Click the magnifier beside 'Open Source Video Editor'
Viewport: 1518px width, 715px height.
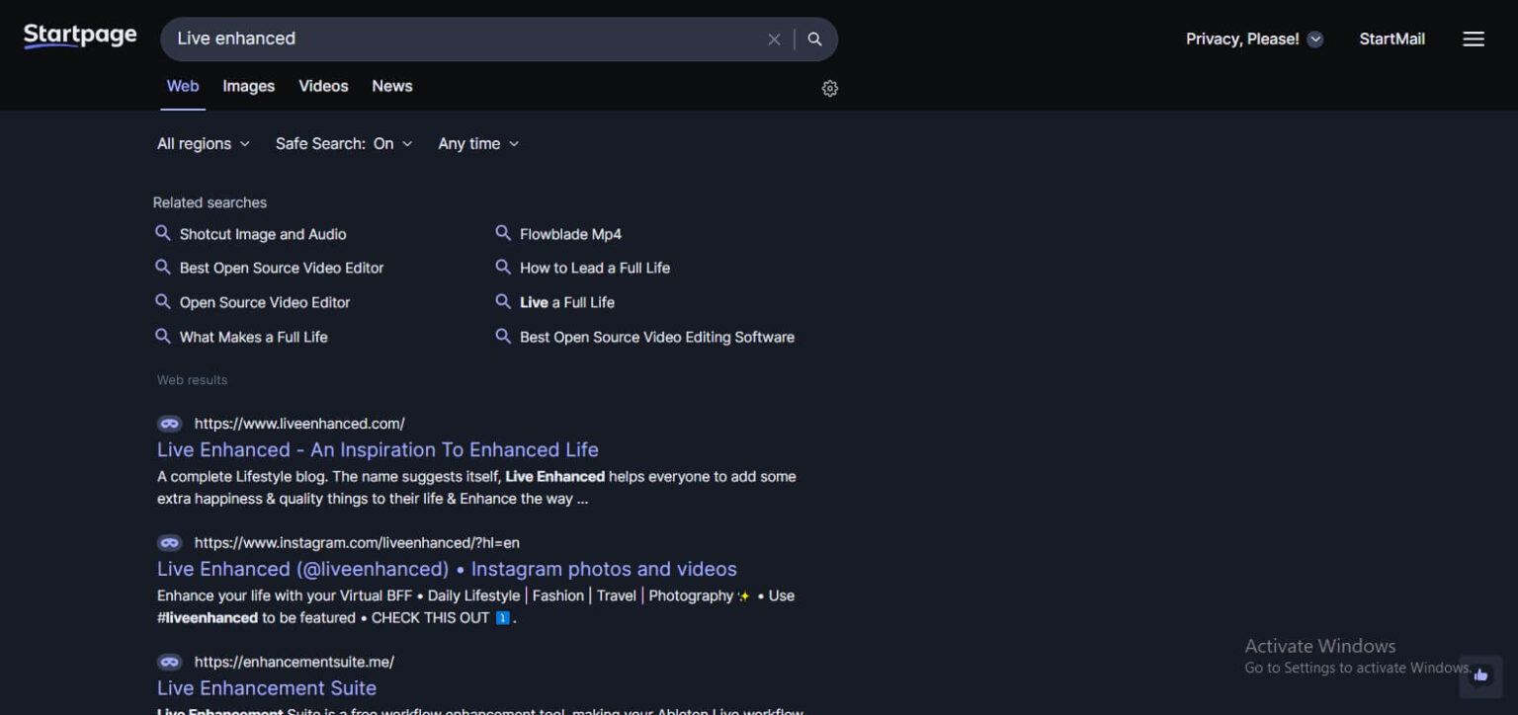click(163, 302)
